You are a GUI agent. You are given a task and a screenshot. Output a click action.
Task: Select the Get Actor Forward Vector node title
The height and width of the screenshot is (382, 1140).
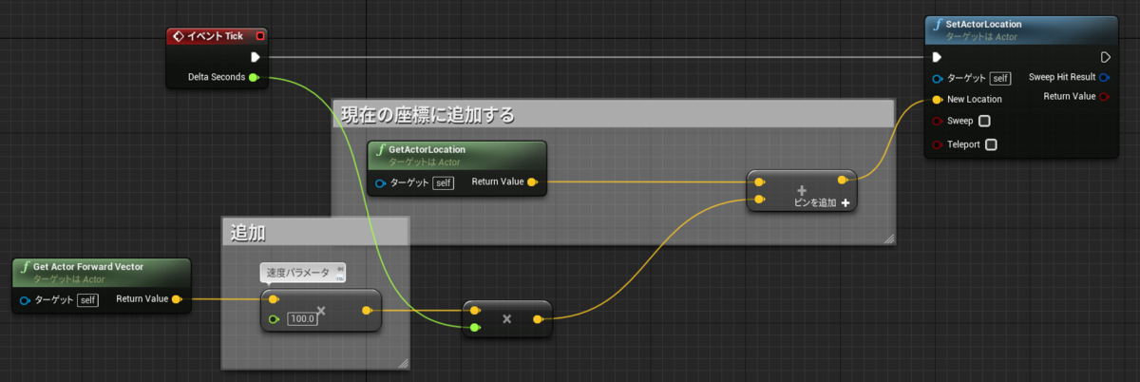click(x=88, y=267)
